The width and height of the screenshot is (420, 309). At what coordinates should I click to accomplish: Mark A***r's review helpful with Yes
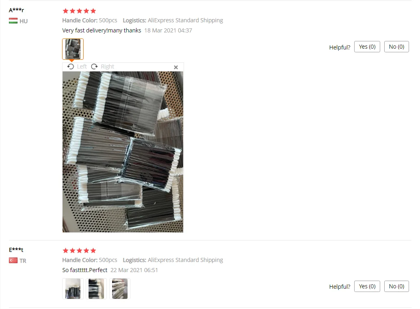click(x=367, y=47)
